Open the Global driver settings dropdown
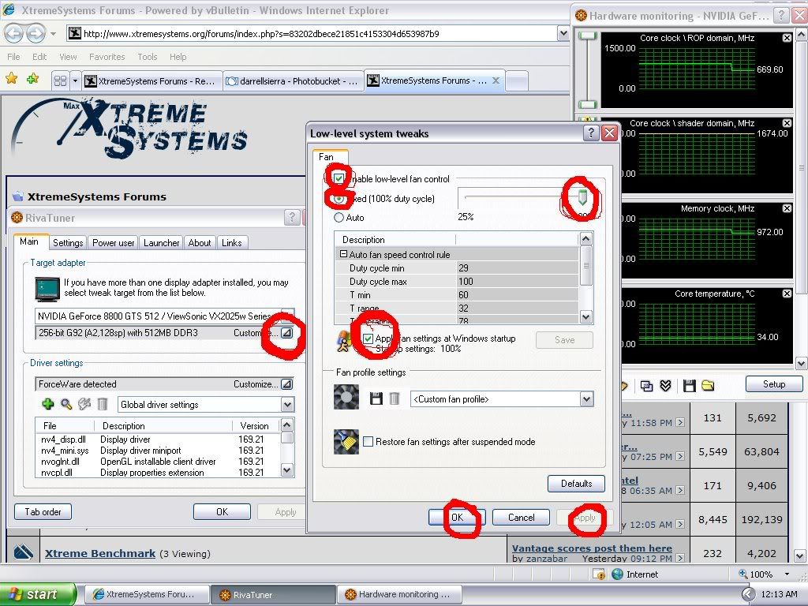Image resolution: width=808 pixels, height=606 pixels. (x=287, y=405)
